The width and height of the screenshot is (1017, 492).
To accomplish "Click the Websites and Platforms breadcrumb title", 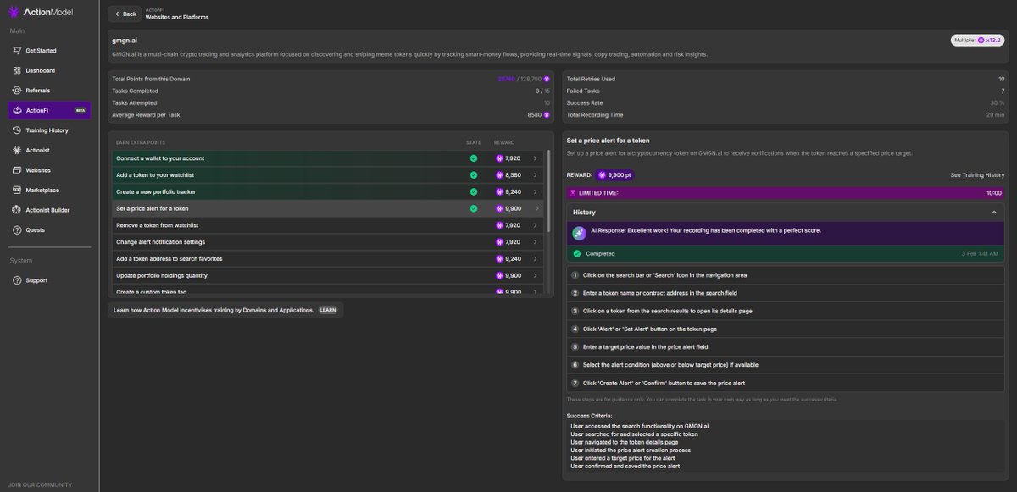I will [x=177, y=17].
